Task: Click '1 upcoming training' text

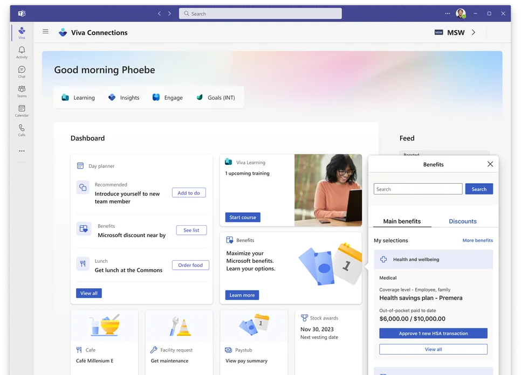Action: click(247, 173)
